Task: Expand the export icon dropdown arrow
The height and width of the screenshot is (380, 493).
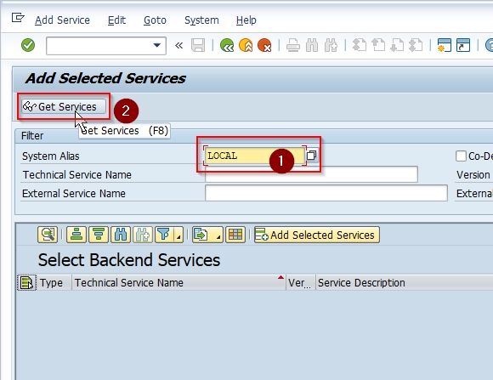Action: [218, 235]
